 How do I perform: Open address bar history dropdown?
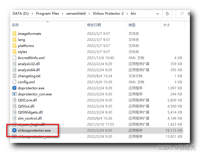[158, 14]
